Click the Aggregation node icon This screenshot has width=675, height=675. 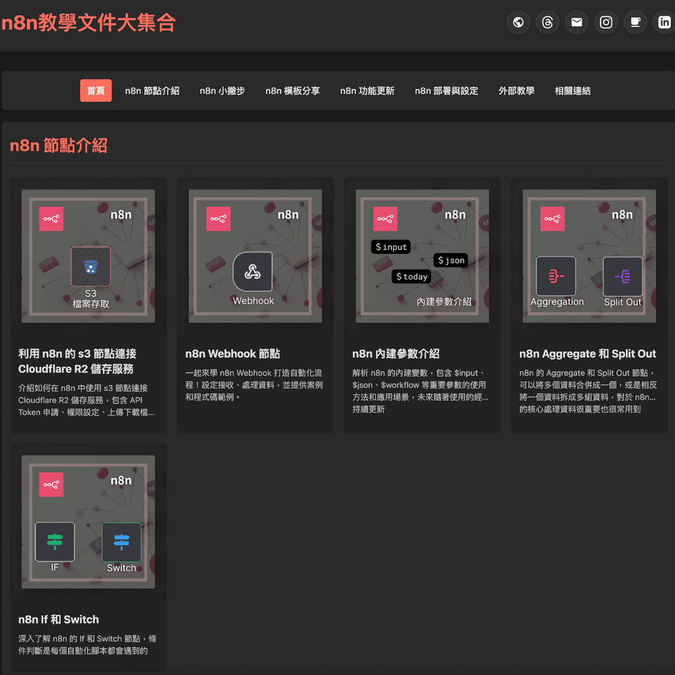click(x=556, y=276)
